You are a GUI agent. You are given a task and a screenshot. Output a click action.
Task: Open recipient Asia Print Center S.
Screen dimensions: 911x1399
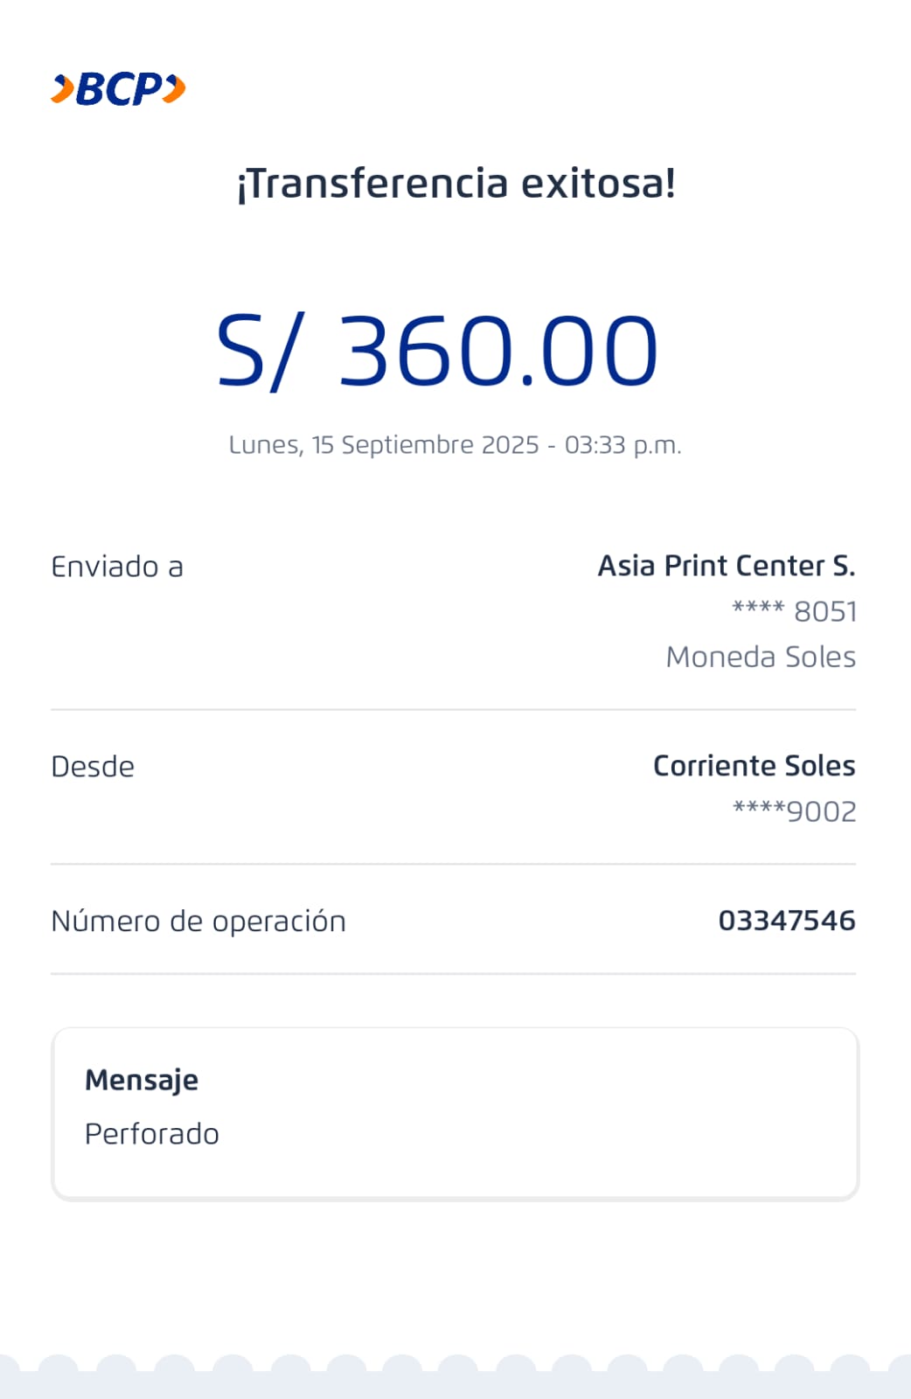[x=726, y=566]
